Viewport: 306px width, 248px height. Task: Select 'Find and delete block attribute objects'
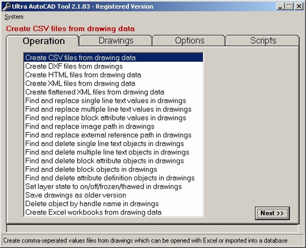[x=113, y=161]
